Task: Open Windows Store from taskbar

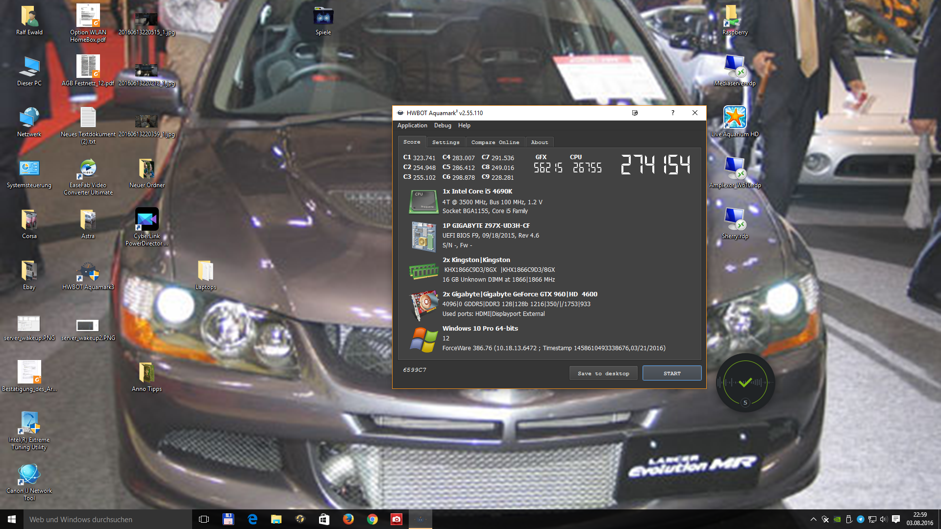Action: tap(324, 519)
